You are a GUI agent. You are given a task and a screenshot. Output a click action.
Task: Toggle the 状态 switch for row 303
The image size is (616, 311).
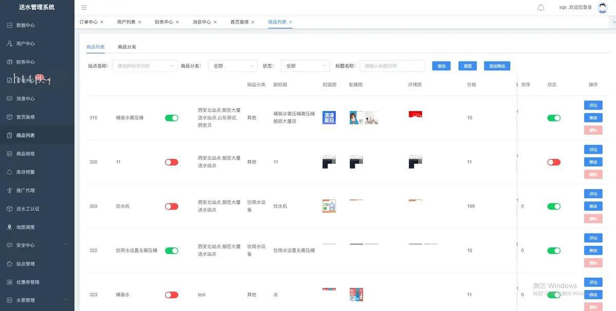point(554,206)
